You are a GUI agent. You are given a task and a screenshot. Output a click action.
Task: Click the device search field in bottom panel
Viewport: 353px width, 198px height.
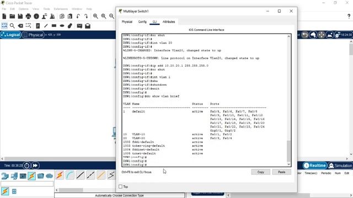27,184
